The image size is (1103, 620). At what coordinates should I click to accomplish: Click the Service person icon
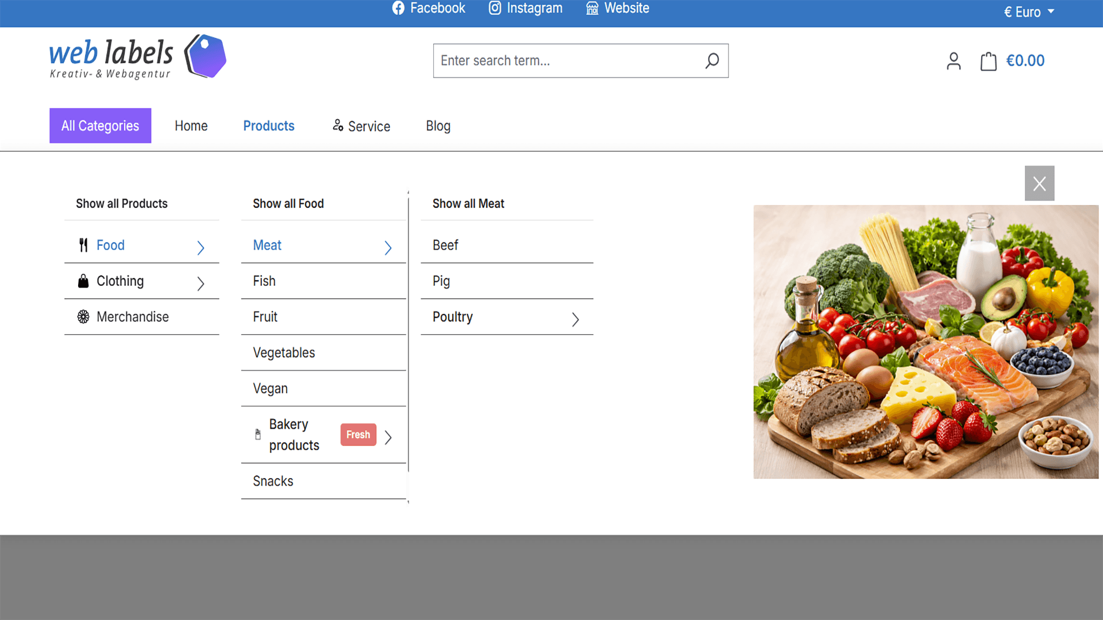(338, 125)
